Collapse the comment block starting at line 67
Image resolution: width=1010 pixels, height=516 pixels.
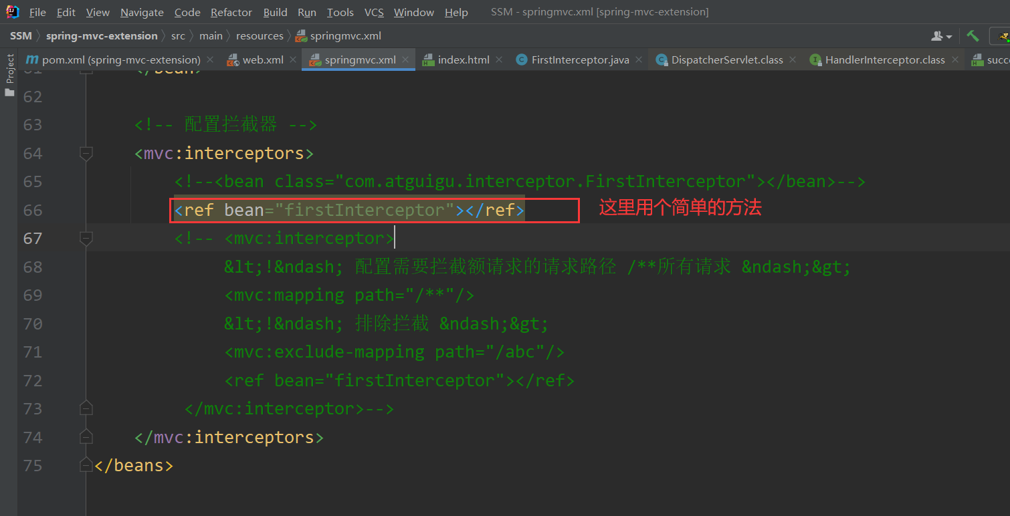(x=86, y=239)
